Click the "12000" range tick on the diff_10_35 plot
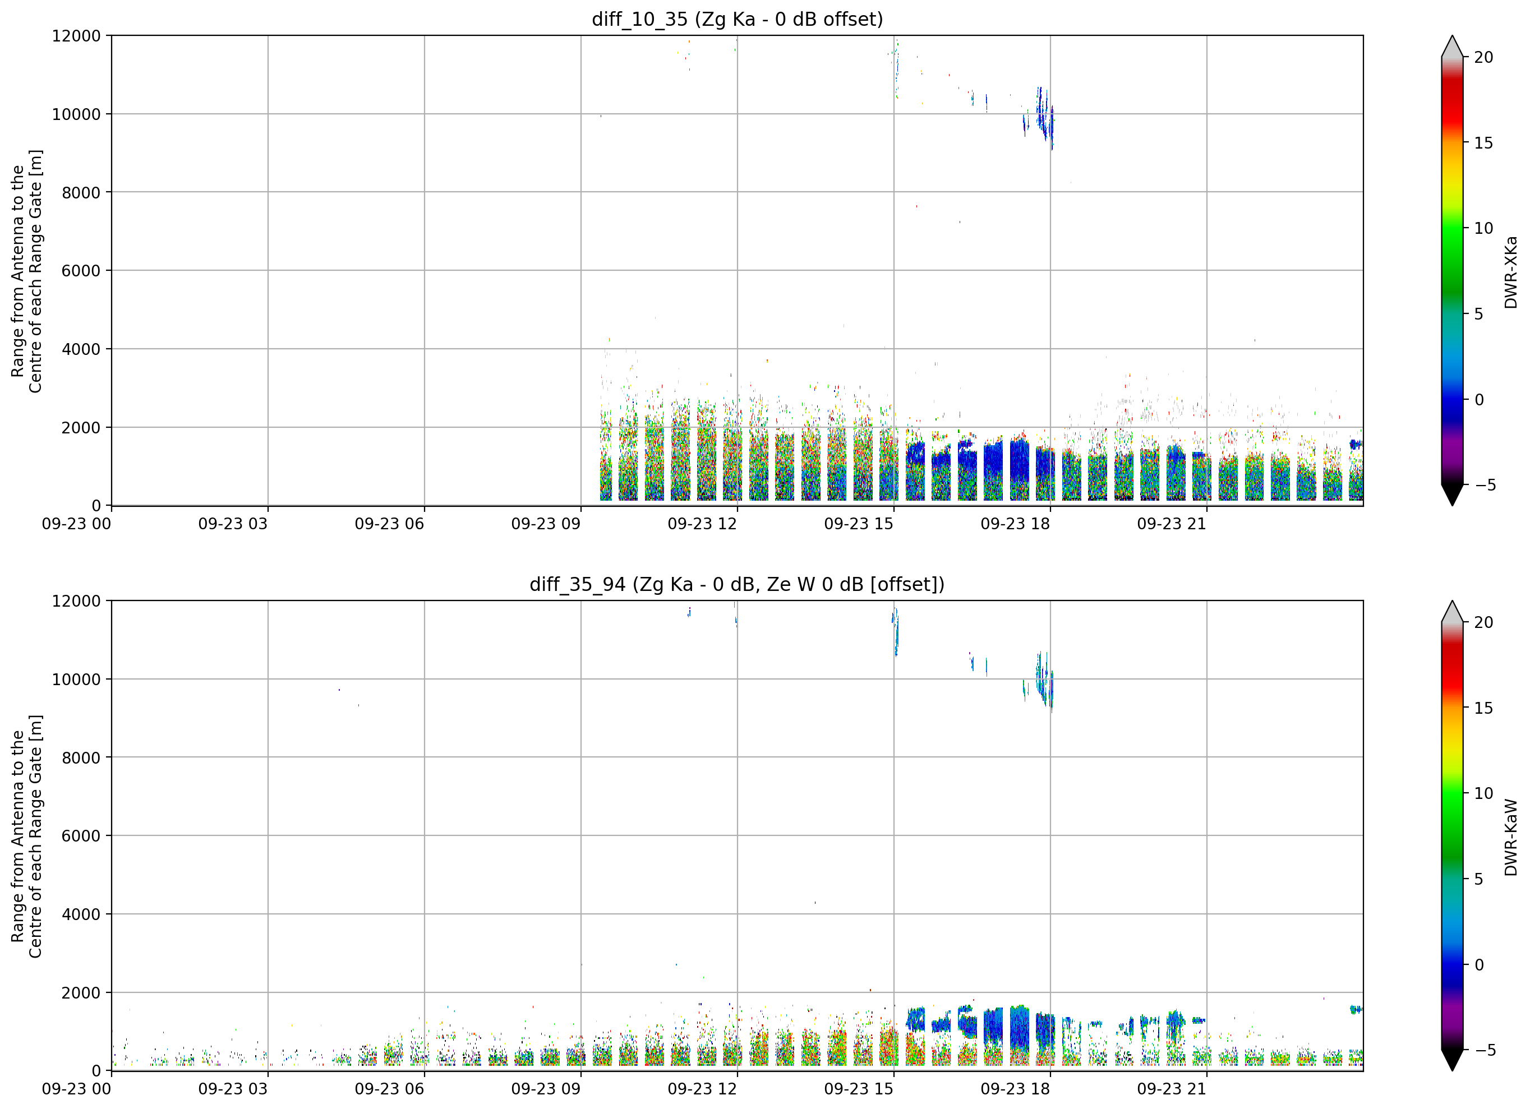 (x=76, y=36)
